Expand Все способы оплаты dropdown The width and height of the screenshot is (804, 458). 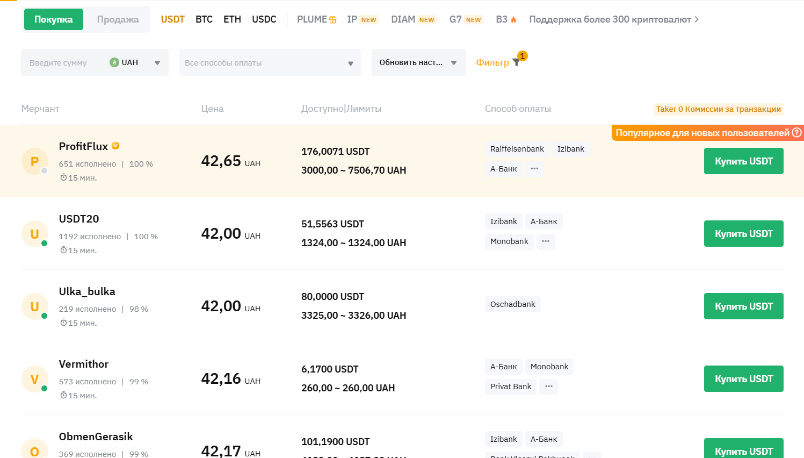(x=270, y=62)
